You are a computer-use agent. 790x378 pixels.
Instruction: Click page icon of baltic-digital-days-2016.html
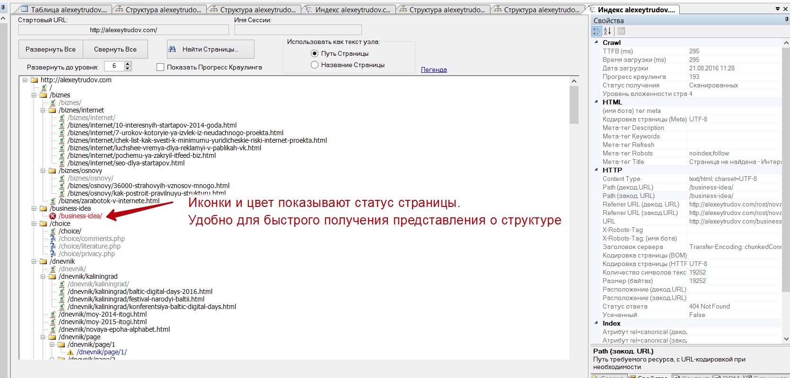[x=61, y=292]
